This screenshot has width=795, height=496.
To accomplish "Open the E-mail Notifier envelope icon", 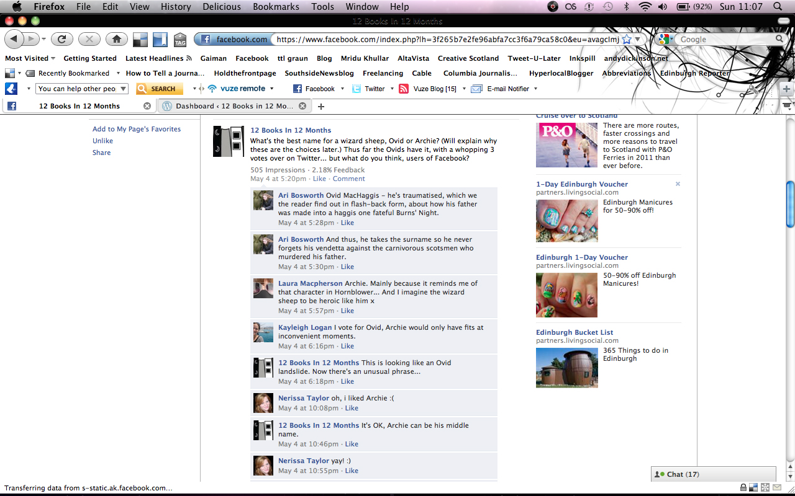I will (x=477, y=89).
